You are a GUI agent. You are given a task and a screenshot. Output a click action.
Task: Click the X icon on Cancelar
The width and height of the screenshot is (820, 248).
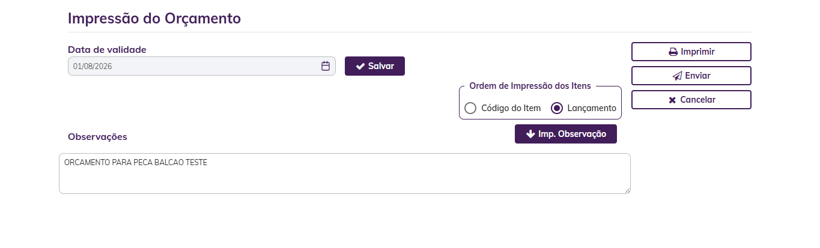[672, 100]
